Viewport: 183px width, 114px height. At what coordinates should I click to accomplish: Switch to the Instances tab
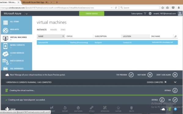pyautogui.click(x=42, y=30)
